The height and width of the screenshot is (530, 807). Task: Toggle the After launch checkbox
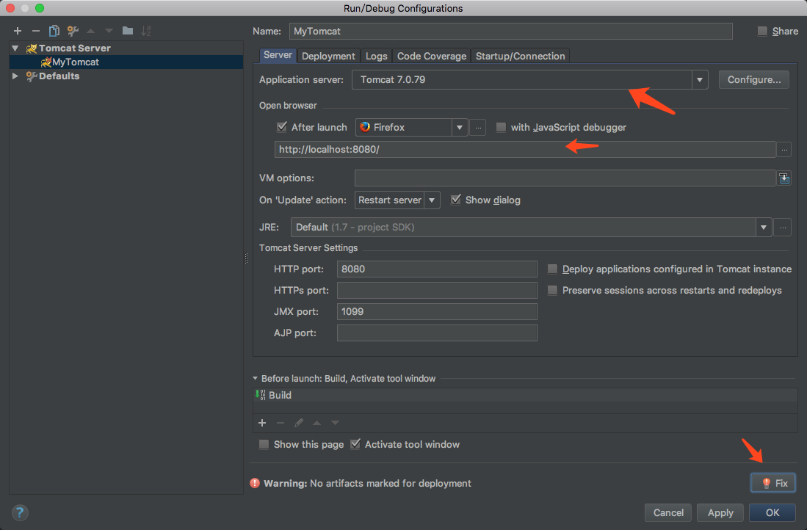click(x=281, y=127)
